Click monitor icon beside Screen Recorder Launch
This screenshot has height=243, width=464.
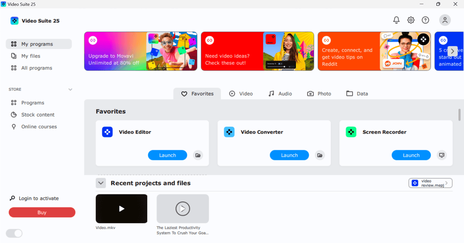pyautogui.click(x=442, y=155)
